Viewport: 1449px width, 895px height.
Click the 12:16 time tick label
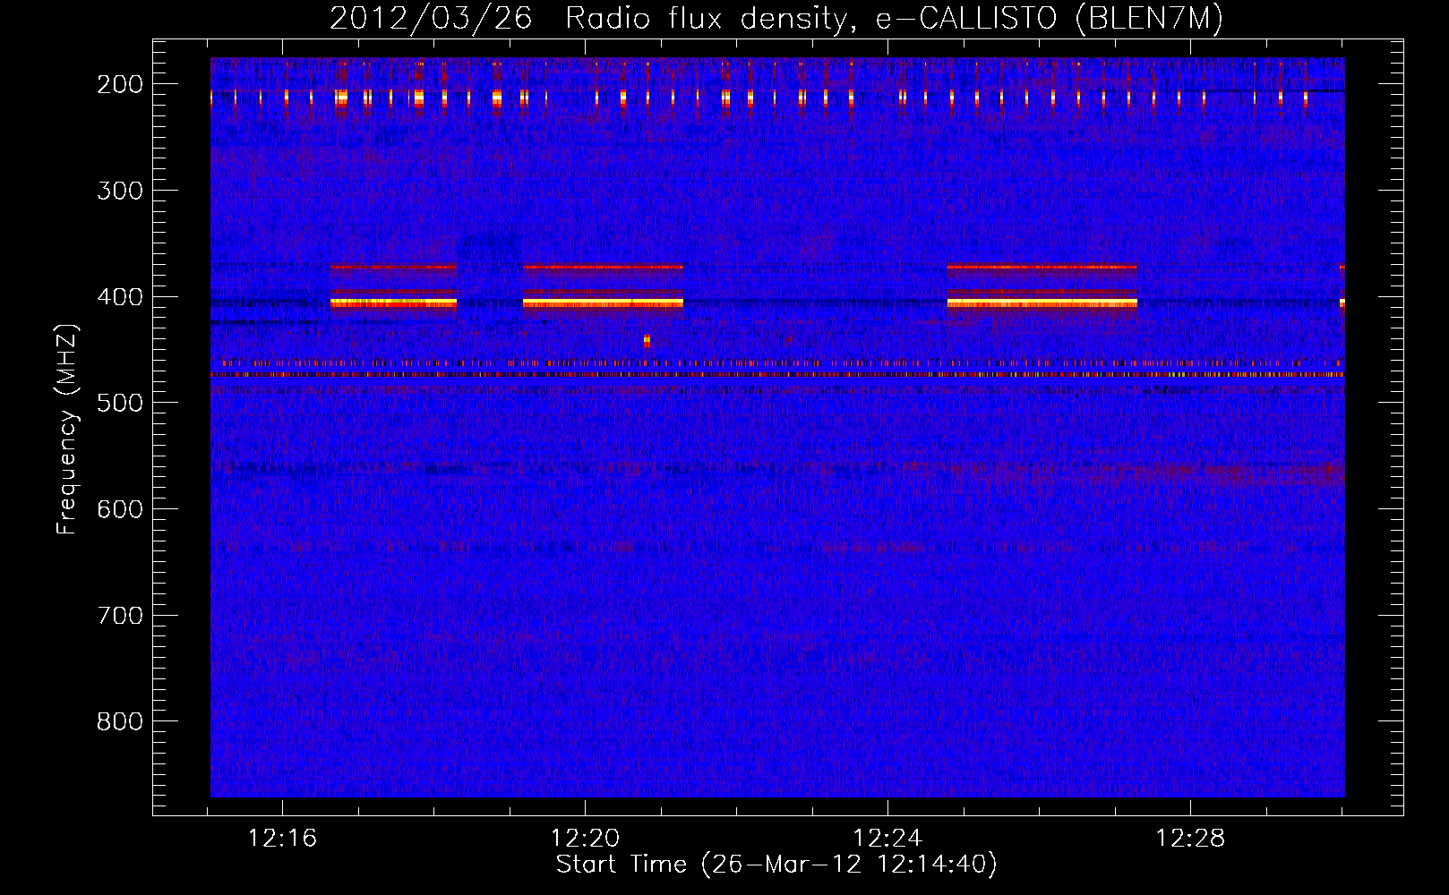(282, 839)
